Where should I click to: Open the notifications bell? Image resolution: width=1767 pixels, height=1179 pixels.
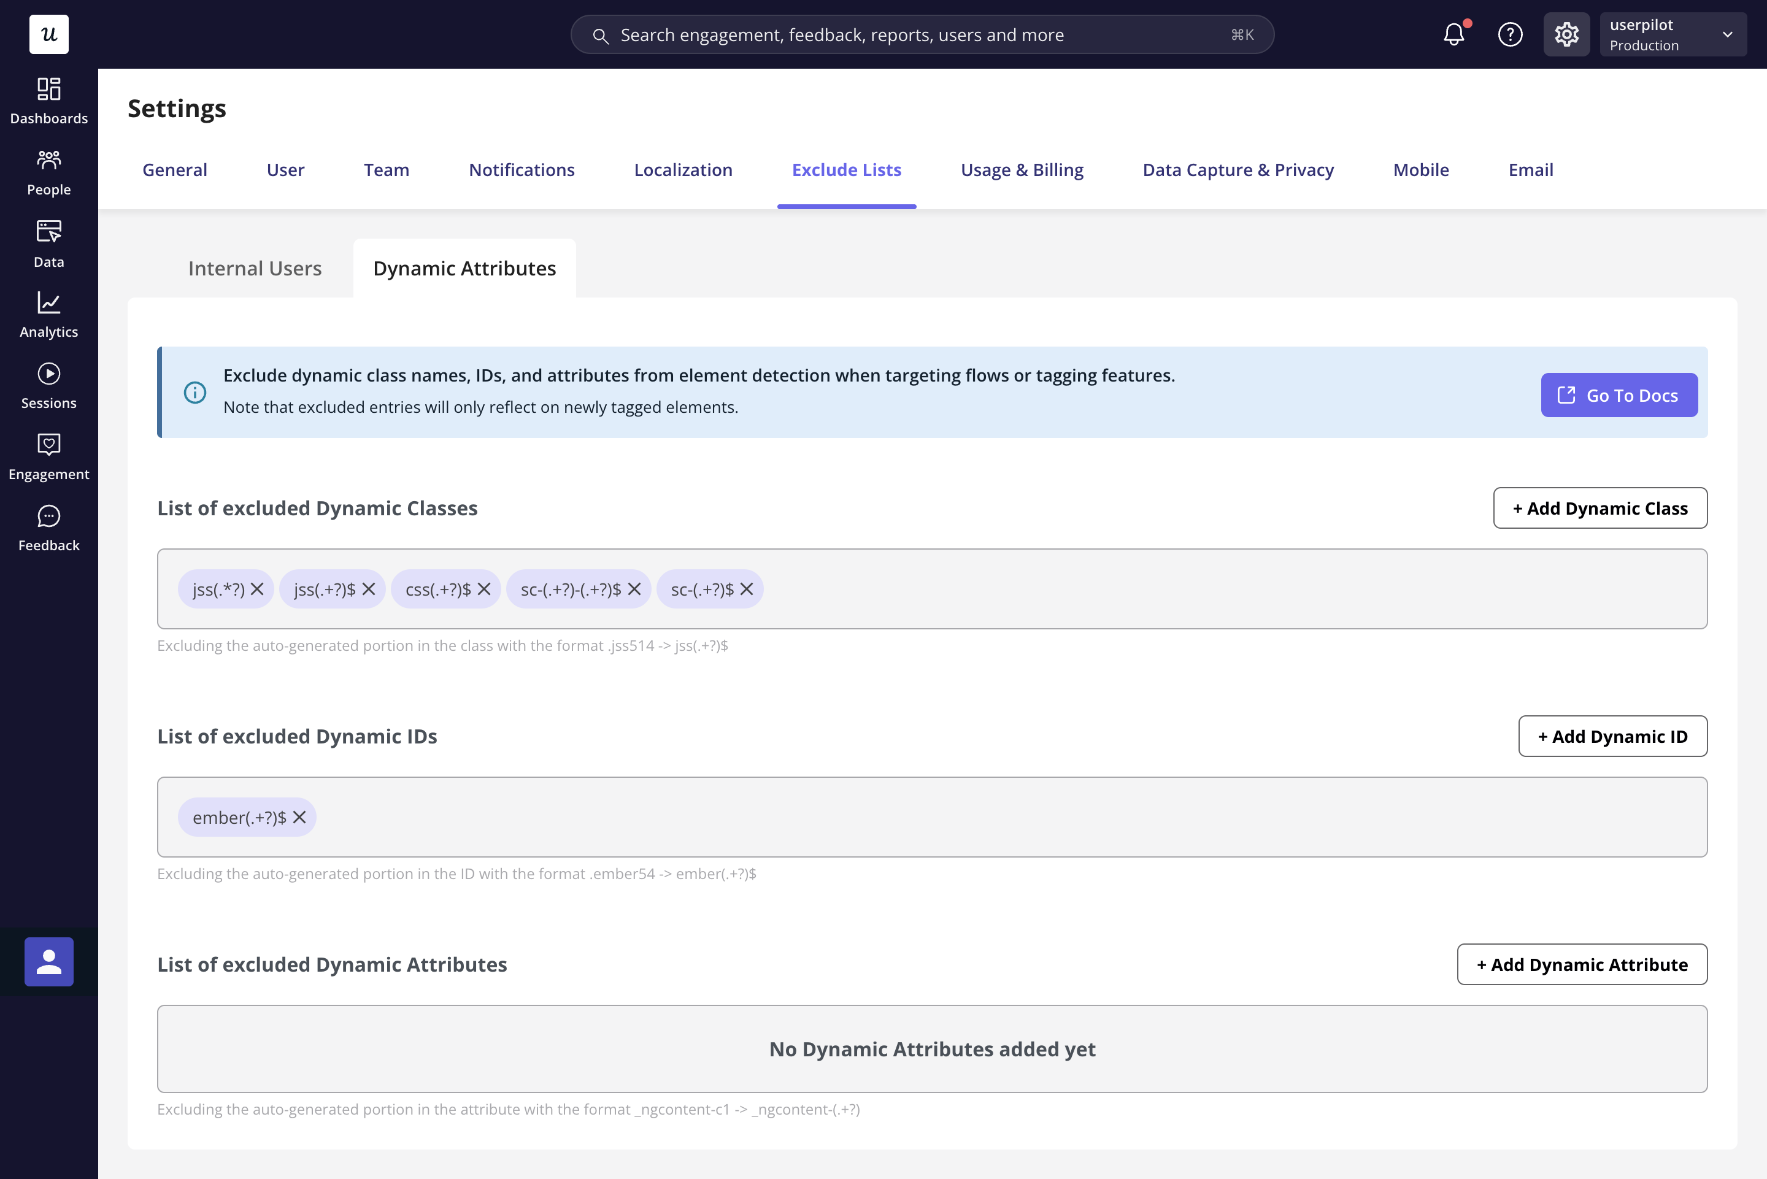click(1454, 34)
